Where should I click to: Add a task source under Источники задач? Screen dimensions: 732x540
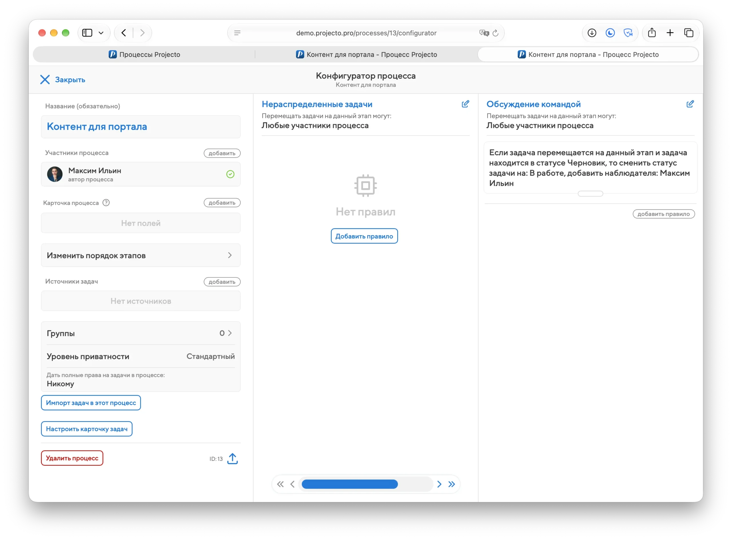click(222, 282)
